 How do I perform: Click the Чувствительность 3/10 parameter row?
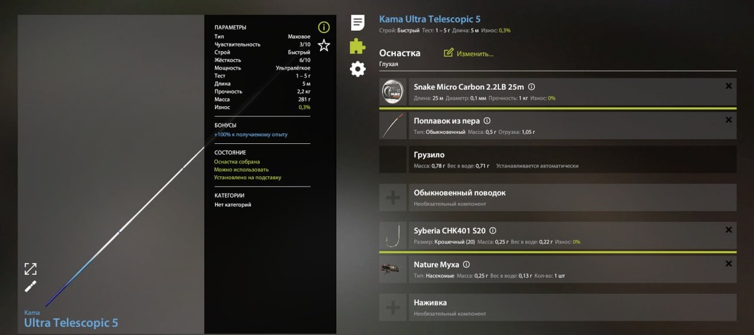click(262, 45)
